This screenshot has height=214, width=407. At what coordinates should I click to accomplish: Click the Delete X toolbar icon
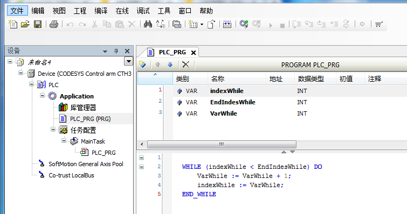(x=132, y=24)
